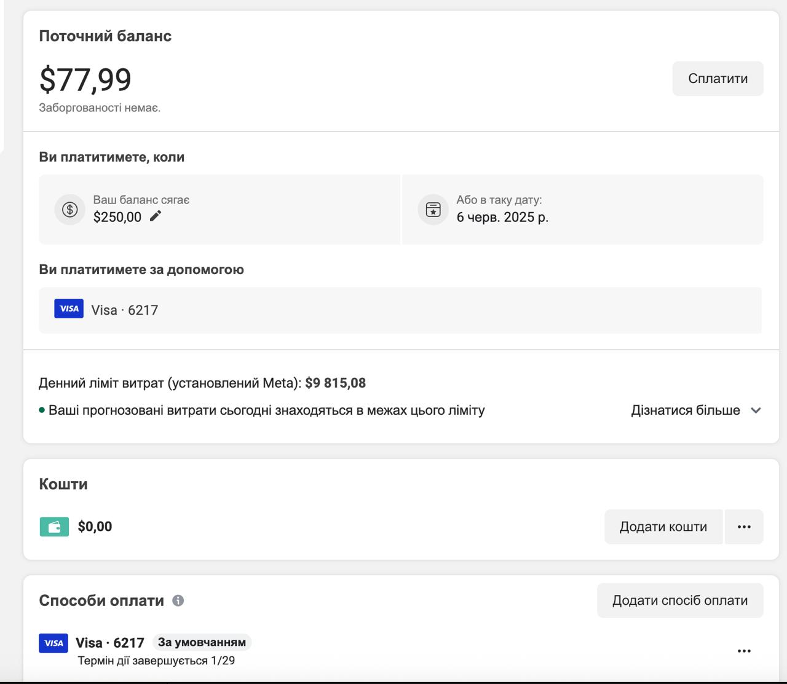Click the Сплатити button
Screen dimensions: 787x684
point(718,79)
